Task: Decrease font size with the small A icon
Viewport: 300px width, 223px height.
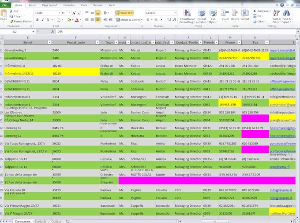Action: click(79, 13)
